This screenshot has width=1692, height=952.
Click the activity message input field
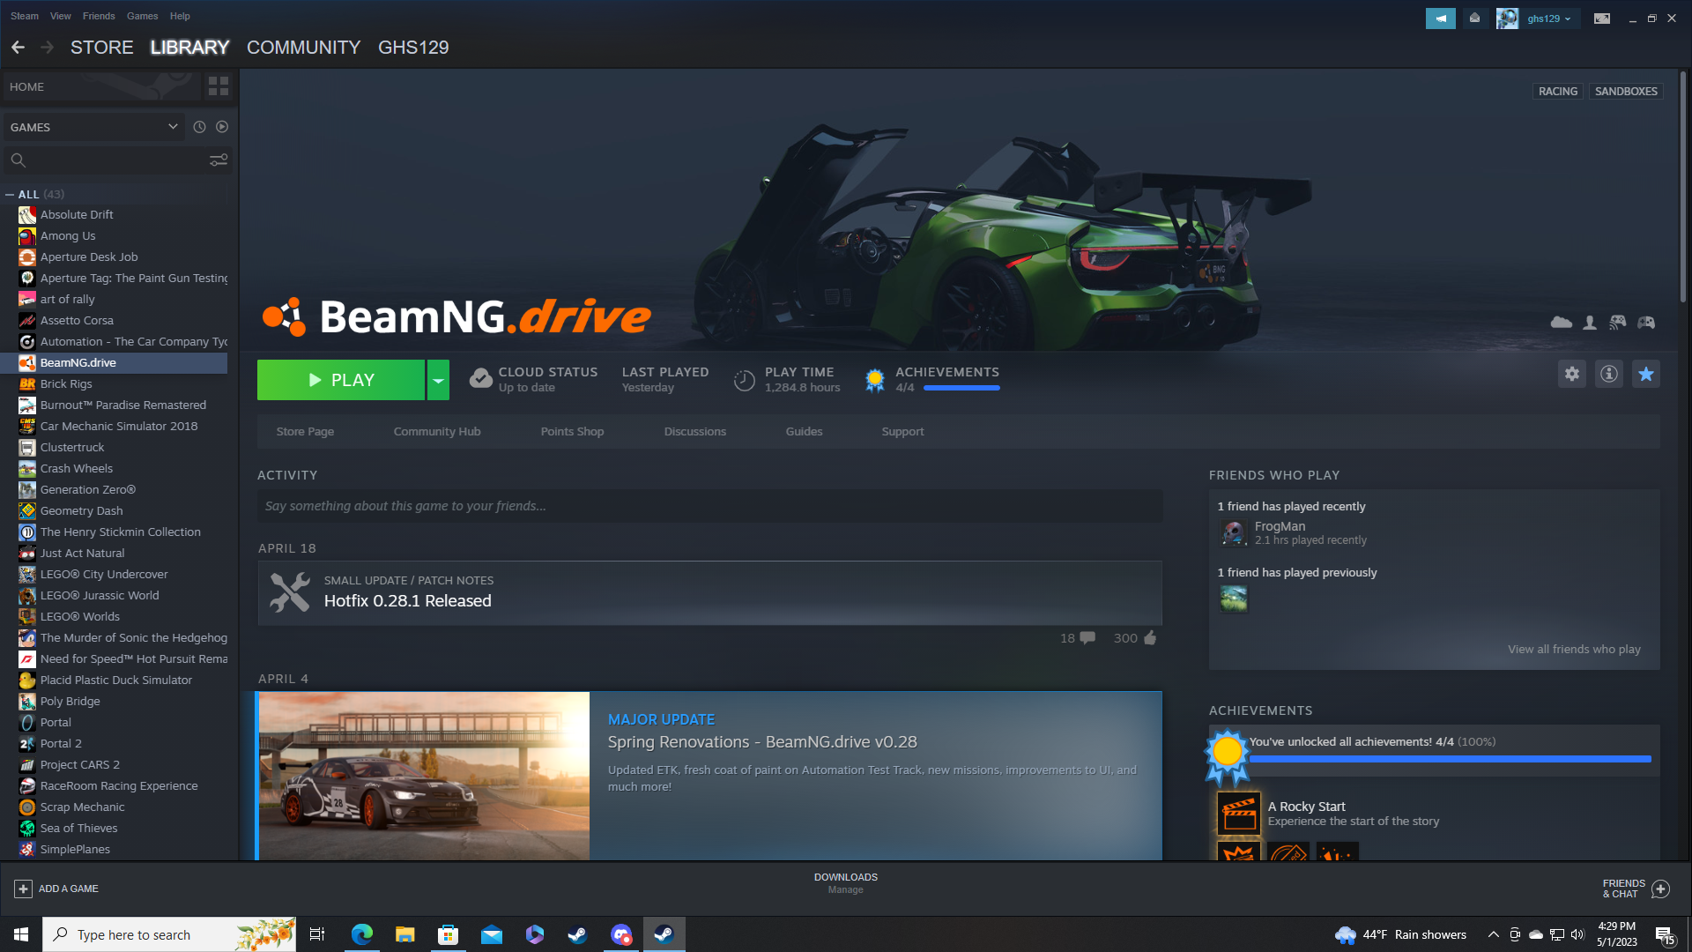(x=710, y=506)
